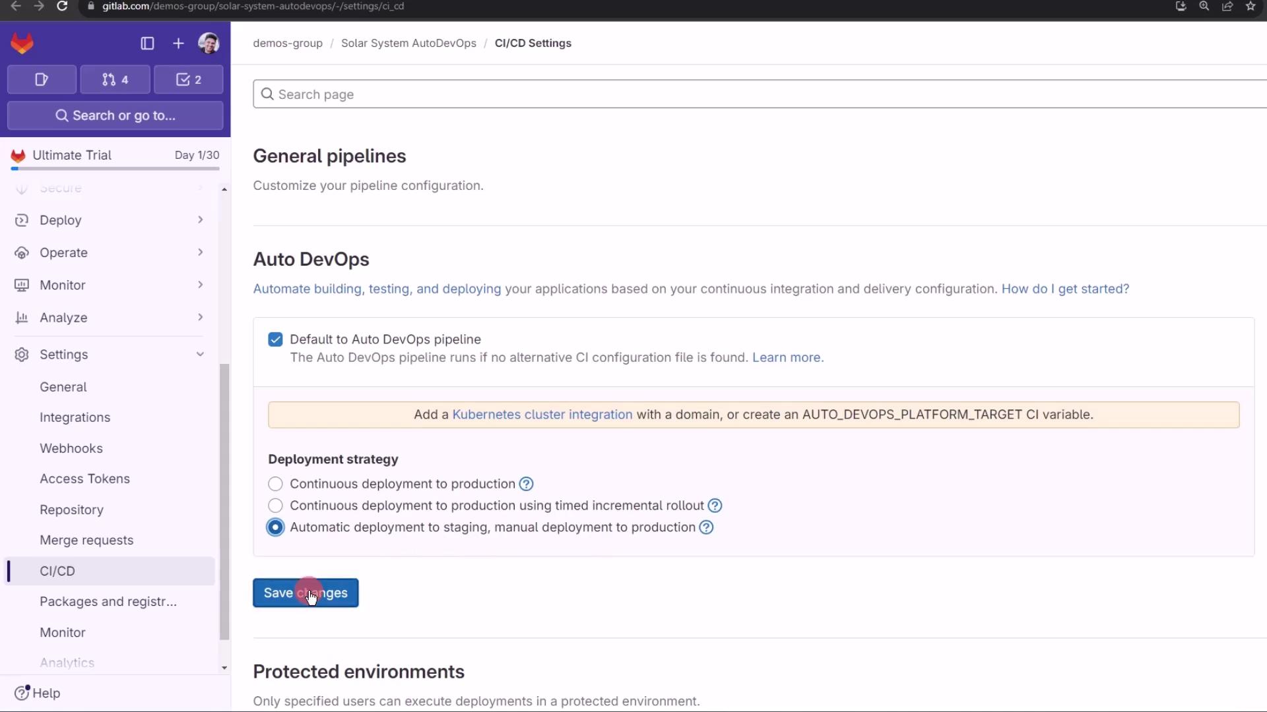The image size is (1267, 712).
Task: Open Kubernetes cluster integration link
Action: (x=542, y=415)
